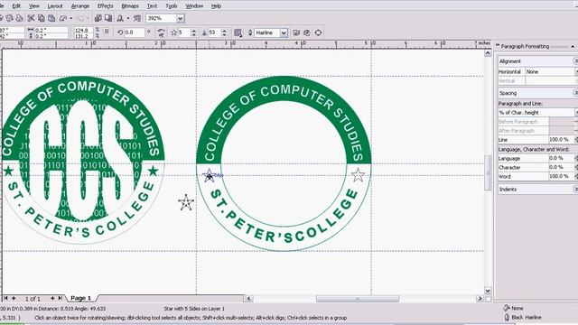Viewport: 578px width, 325px height.
Task: Click the Copy icon in toolbar
Action: 42,18
